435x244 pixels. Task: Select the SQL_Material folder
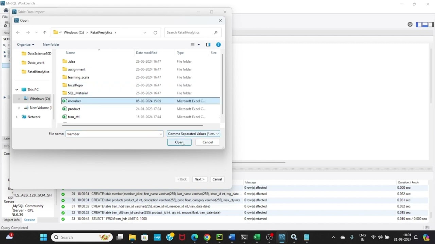141,93
